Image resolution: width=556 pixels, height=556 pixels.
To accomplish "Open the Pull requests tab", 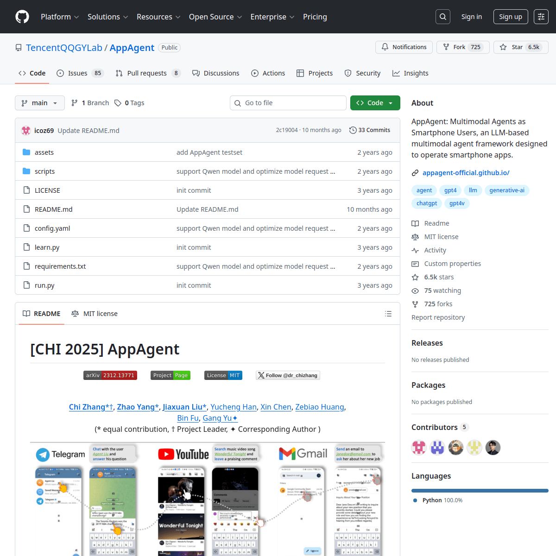I will point(148,73).
